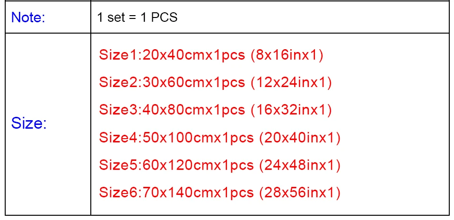Click the word 'PCS' in the note row

click(164, 18)
